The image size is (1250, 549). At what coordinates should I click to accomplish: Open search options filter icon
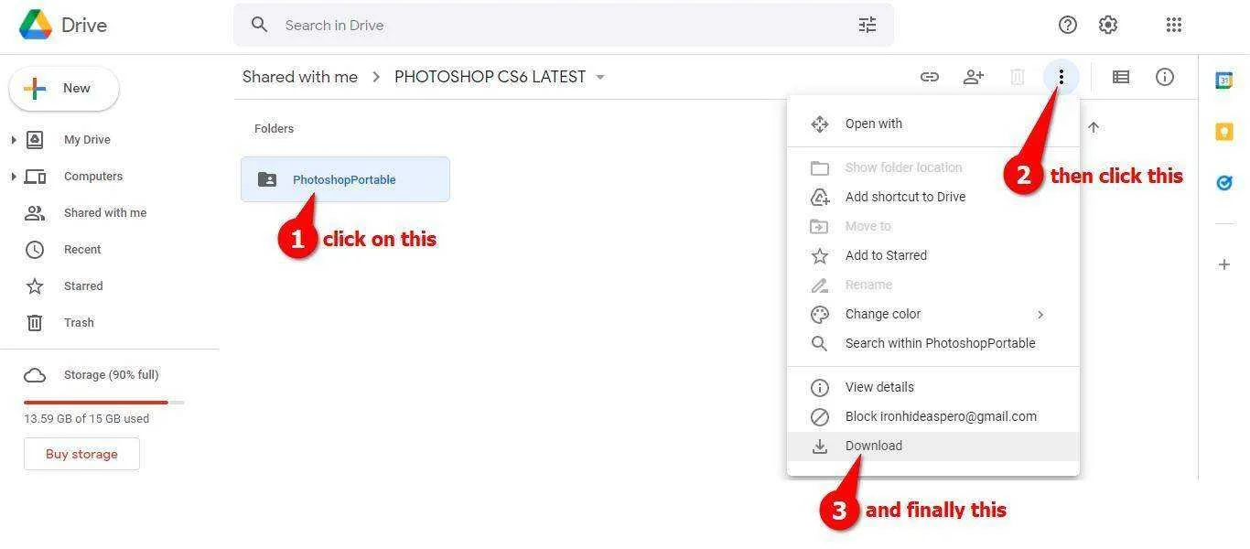coord(867,25)
